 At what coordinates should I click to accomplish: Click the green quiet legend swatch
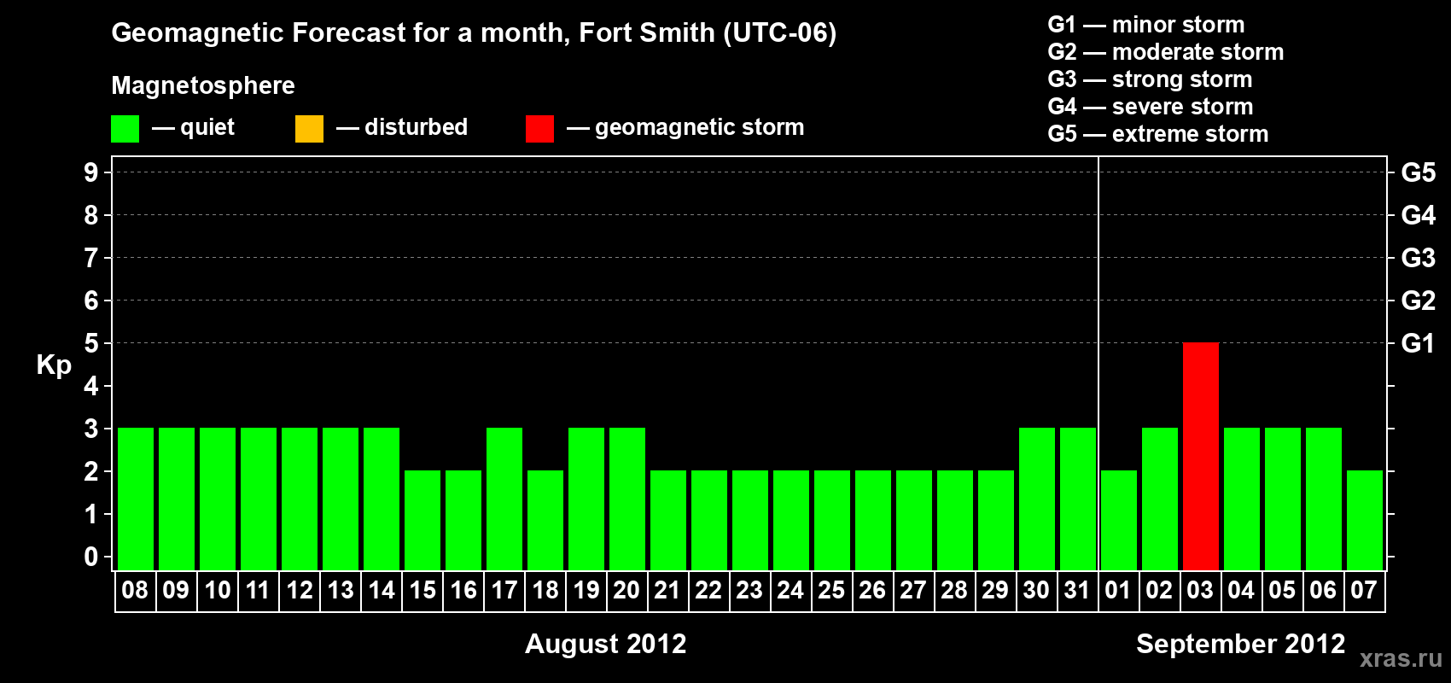click(125, 129)
